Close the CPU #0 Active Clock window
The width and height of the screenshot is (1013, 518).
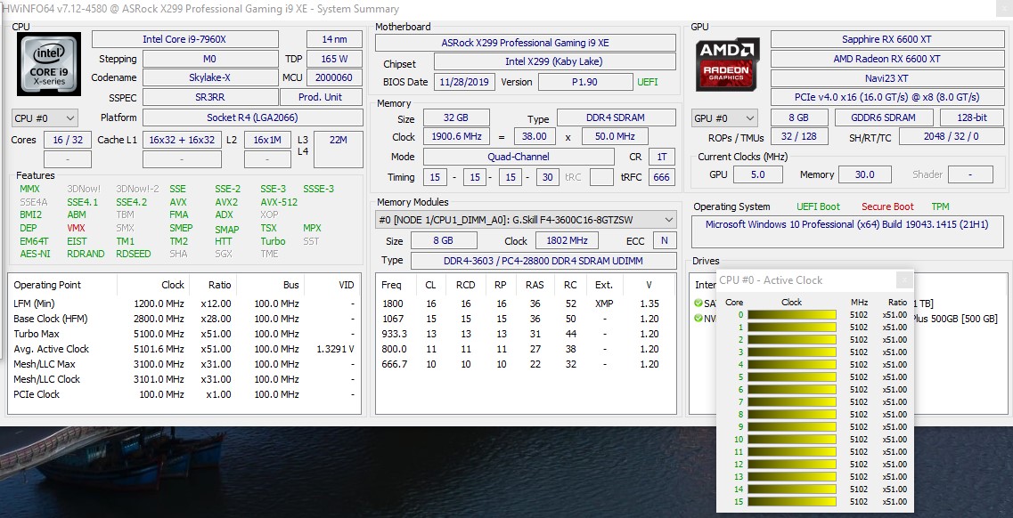coord(904,280)
